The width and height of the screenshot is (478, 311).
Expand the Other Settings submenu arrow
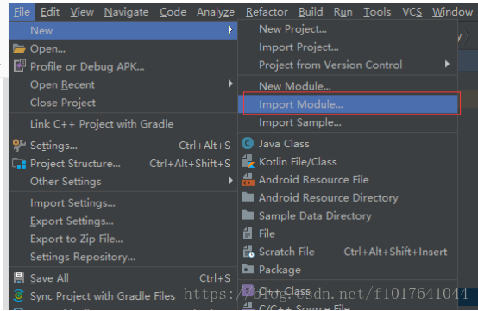[230, 181]
